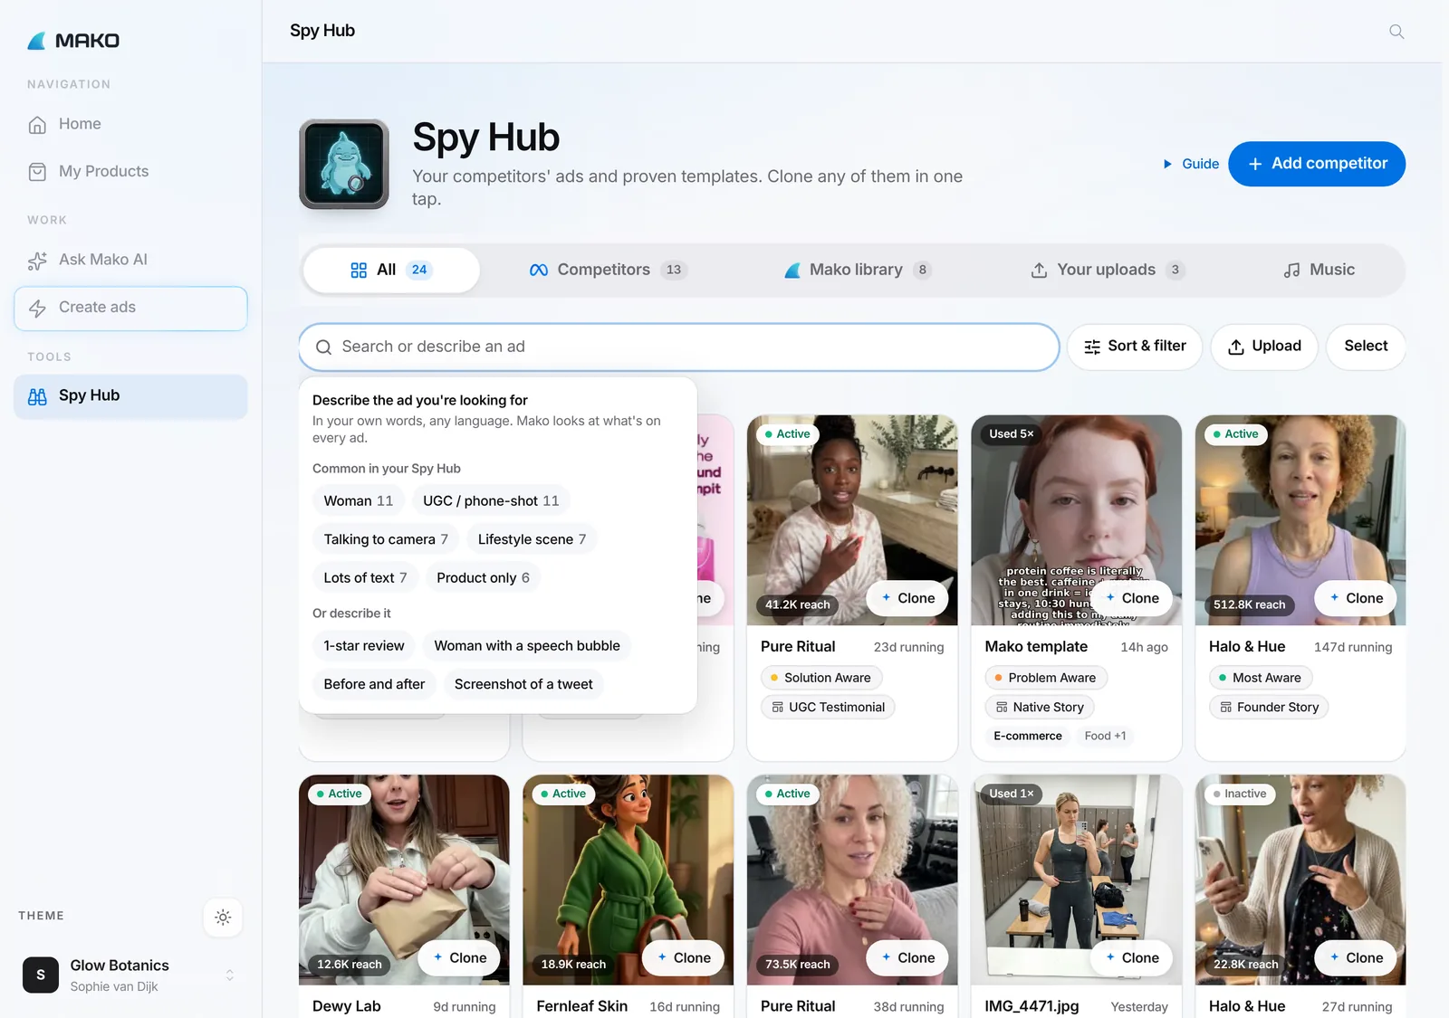Open the search magnifier in top bar
The height and width of the screenshot is (1018, 1449).
pos(1396,32)
